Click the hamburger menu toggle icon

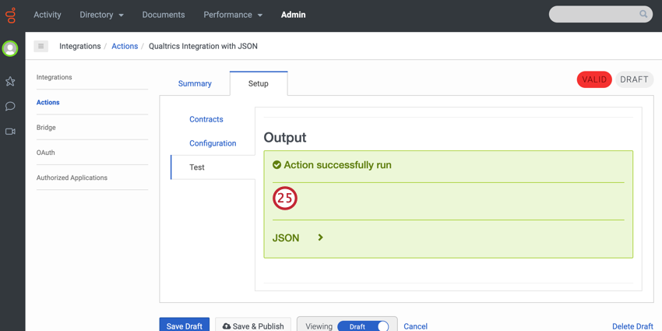pyautogui.click(x=41, y=47)
